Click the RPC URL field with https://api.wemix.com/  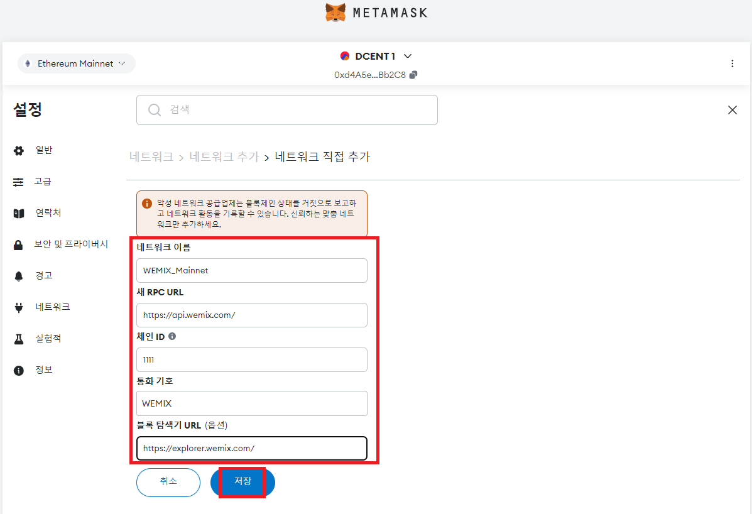(252, 315)
